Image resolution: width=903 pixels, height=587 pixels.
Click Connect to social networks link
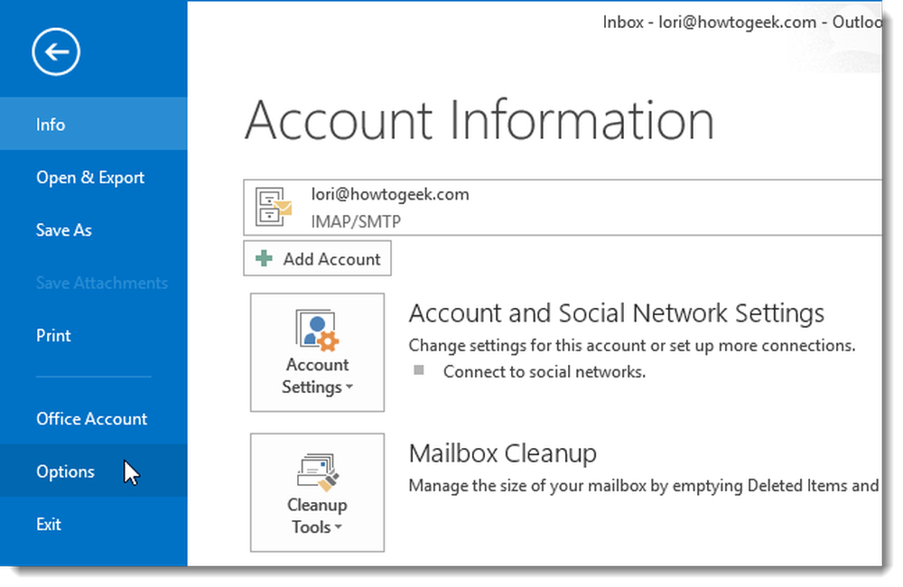545,371
